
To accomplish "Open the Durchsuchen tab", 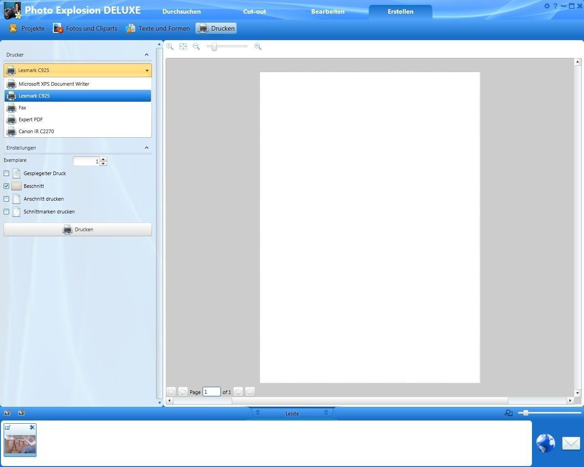I will (182, 11).
